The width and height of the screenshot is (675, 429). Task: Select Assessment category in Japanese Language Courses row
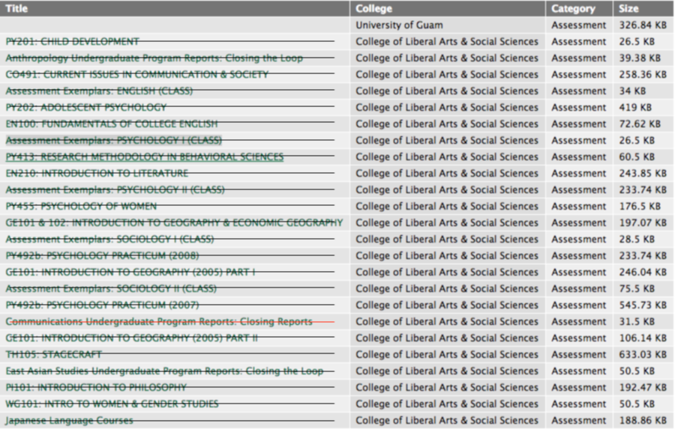[579, 421]
